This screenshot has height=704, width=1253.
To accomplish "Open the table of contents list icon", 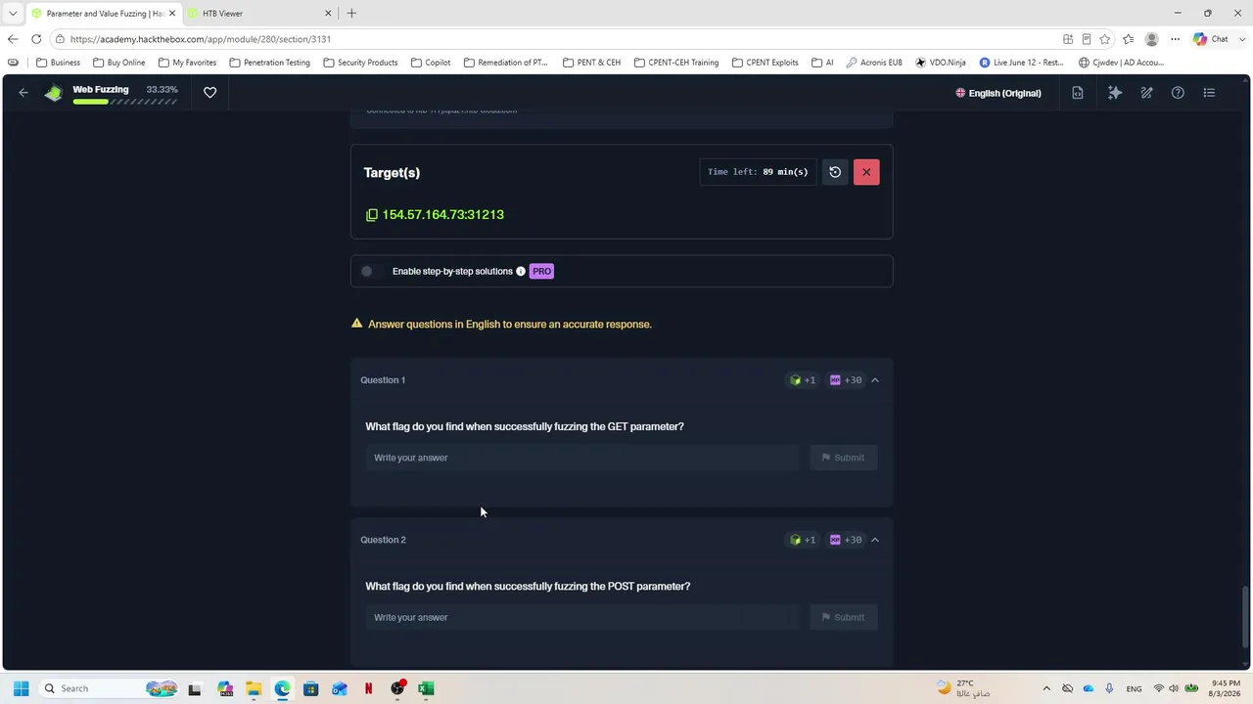I will (1209, 93).
